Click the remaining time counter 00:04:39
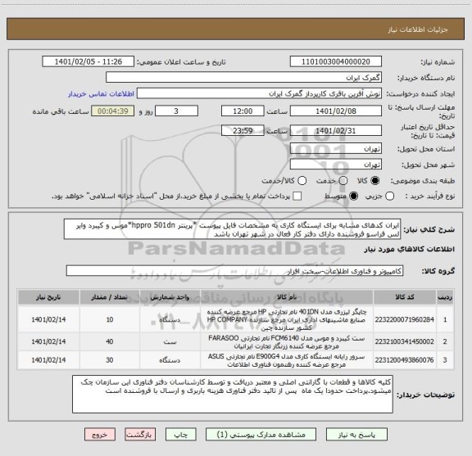 [113, 111]
